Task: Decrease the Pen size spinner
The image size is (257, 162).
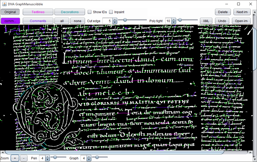Action: coord(48,160)
